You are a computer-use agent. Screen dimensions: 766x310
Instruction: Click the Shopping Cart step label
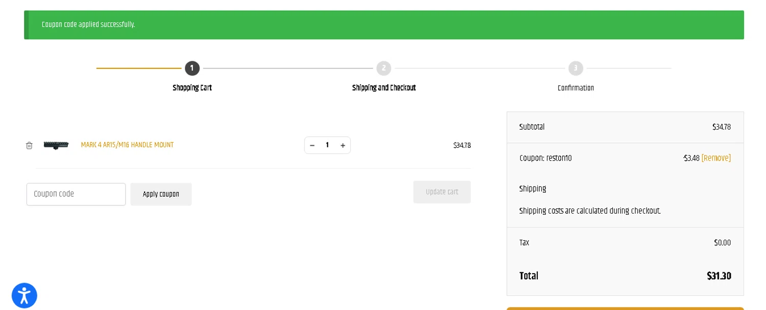click(x=192, y=88)
